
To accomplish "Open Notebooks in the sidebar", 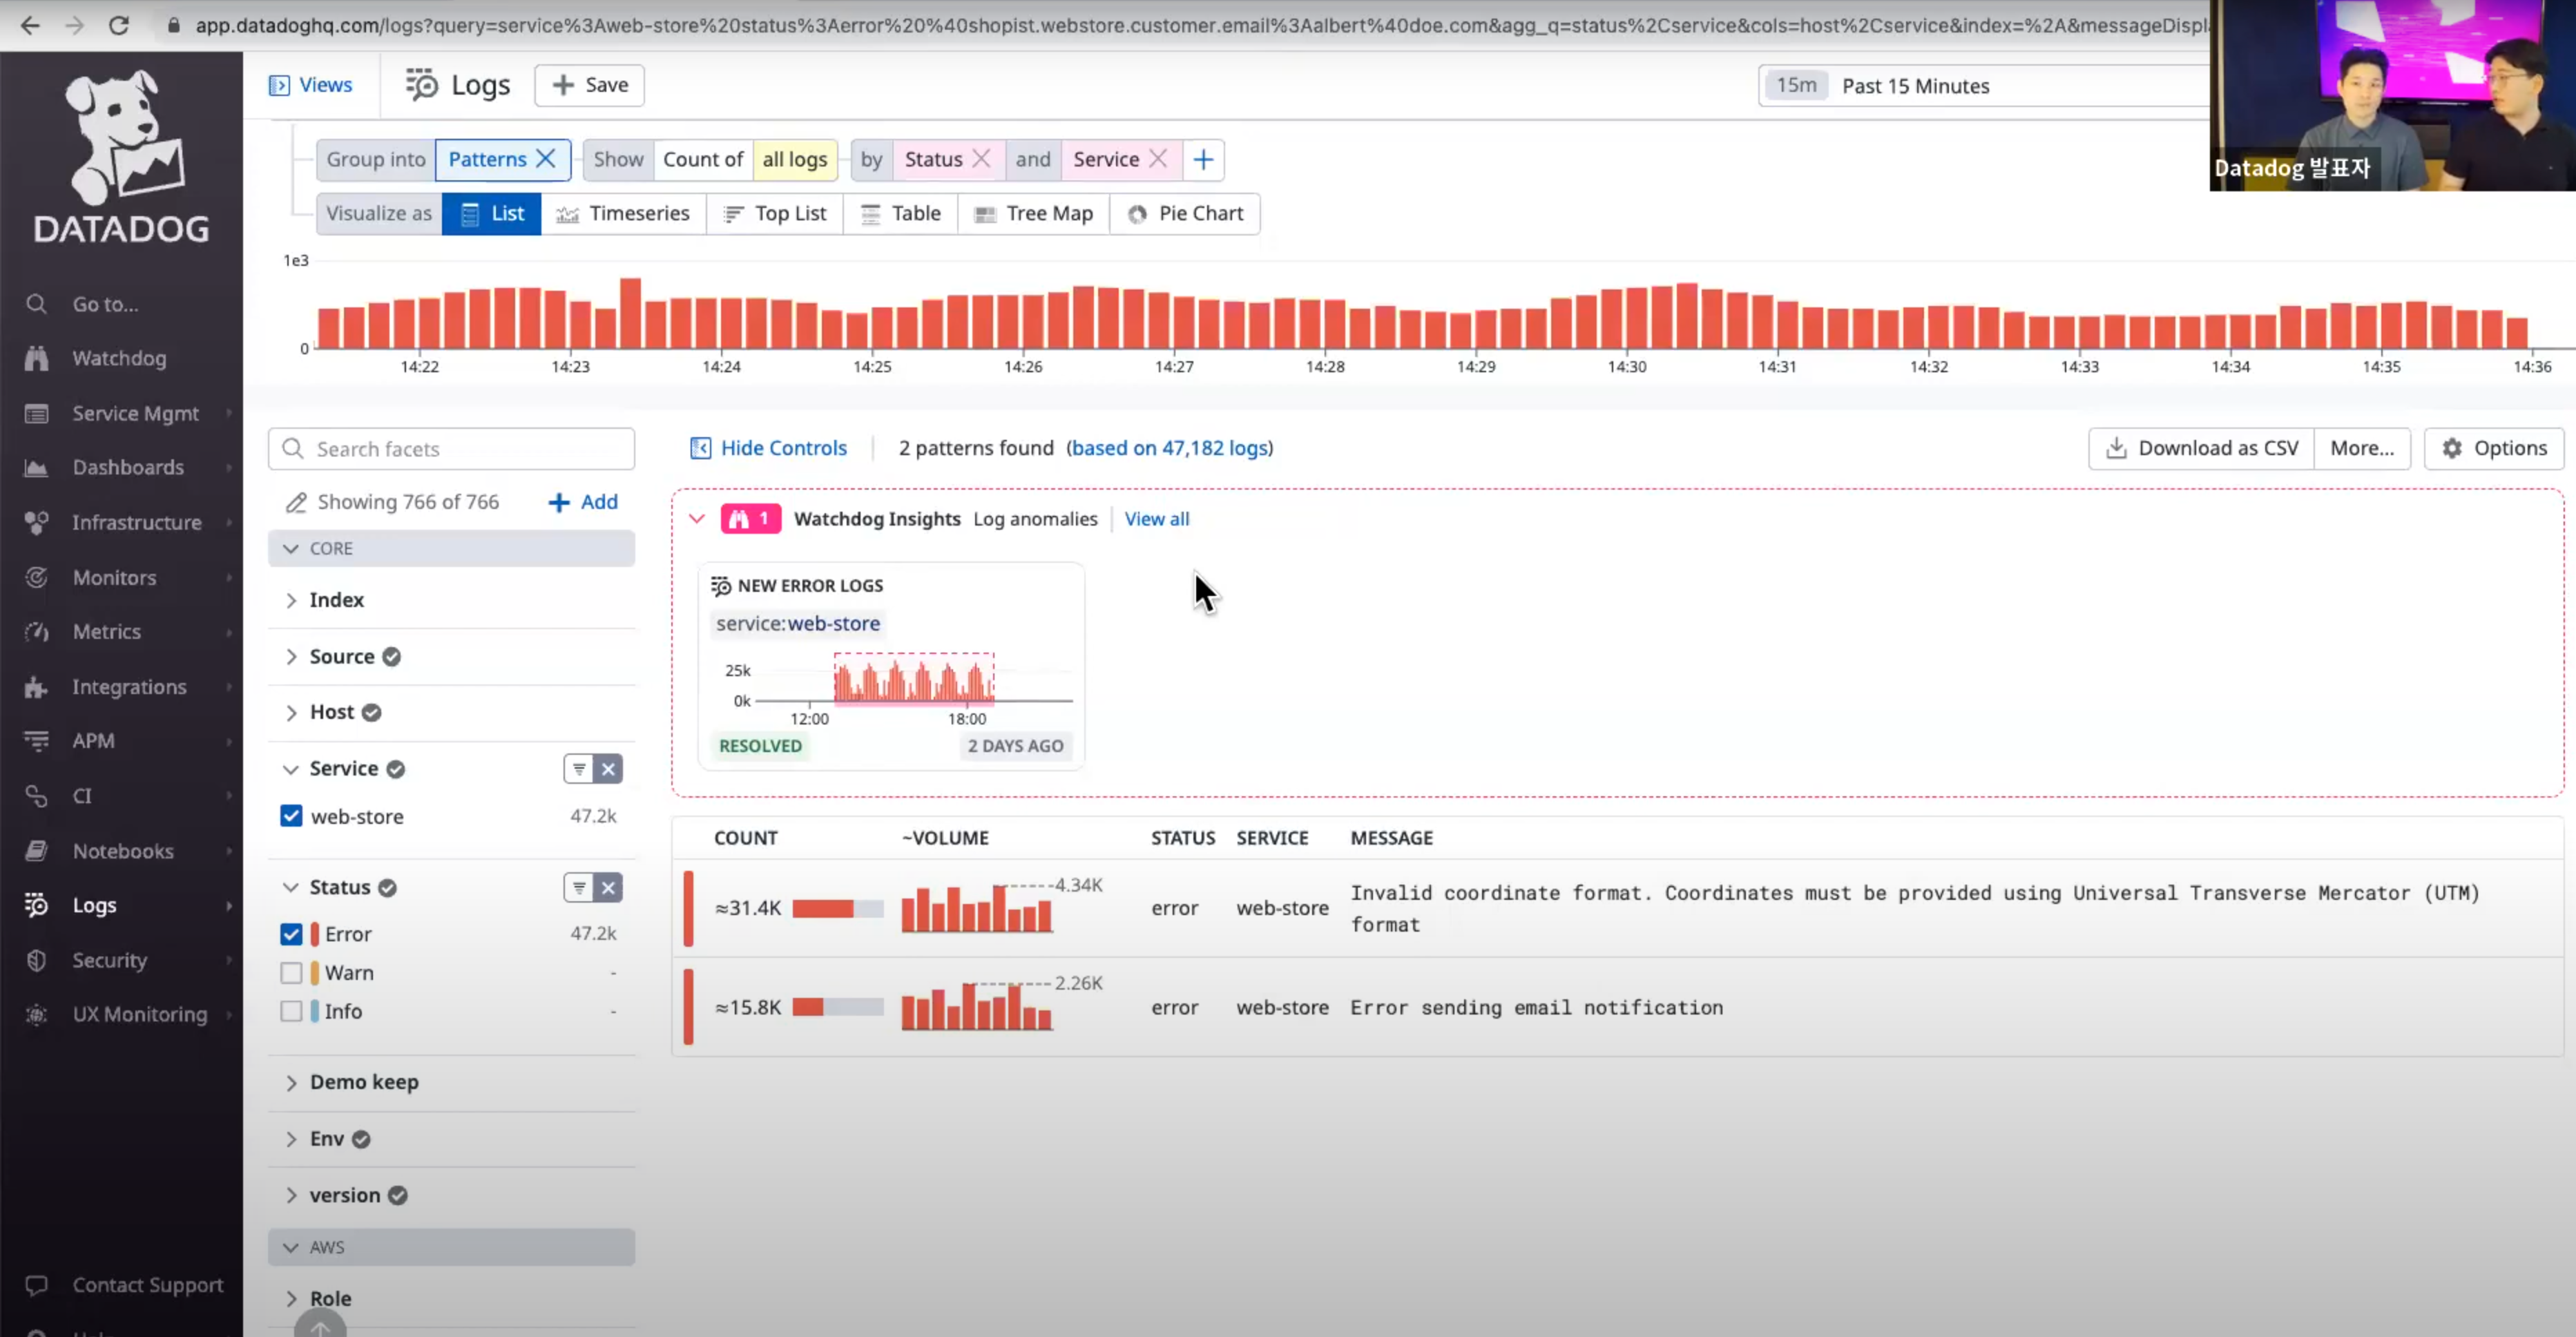I will pyautogui.click(x=123, y=850).
